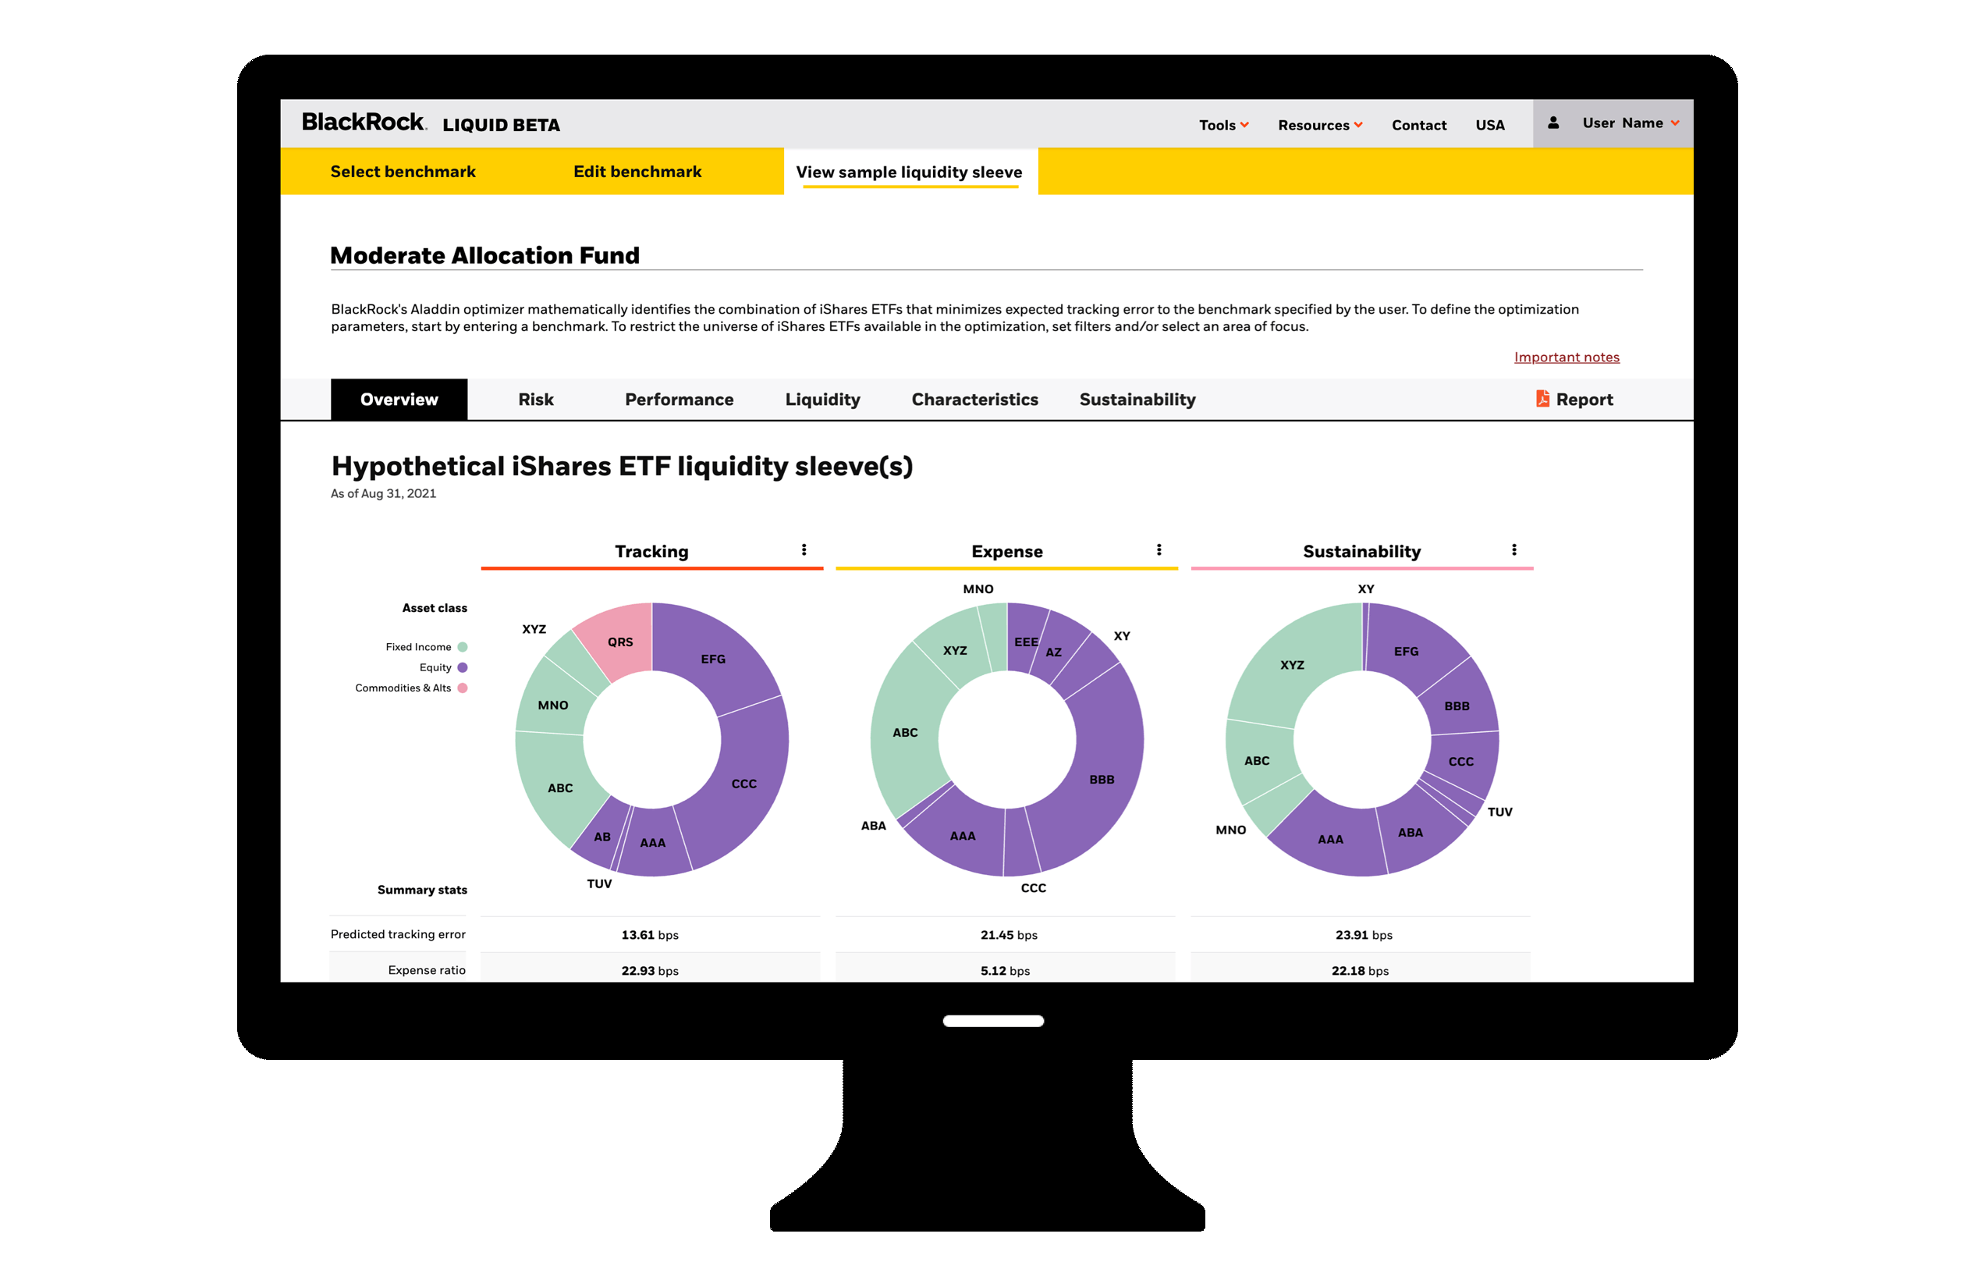
Task: Click the BlackRock logo
Action: coord(364,123)
